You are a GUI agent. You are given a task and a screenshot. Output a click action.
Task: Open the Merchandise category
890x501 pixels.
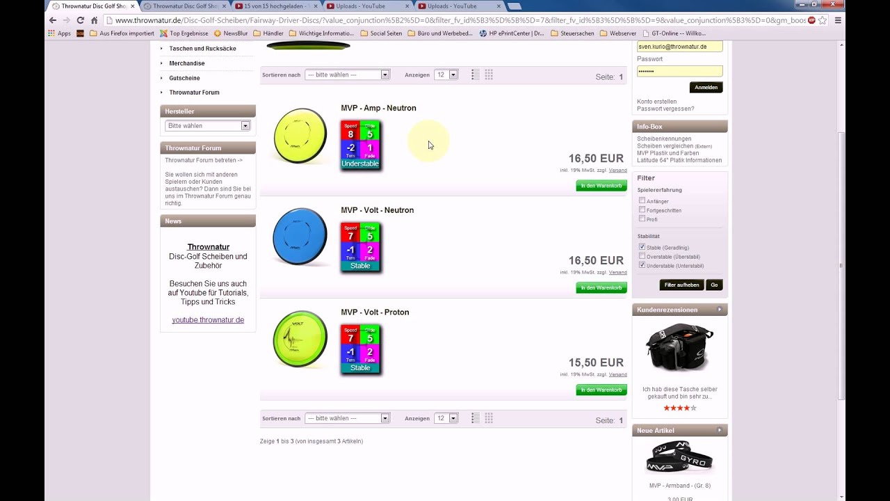[x=187, y=63]
